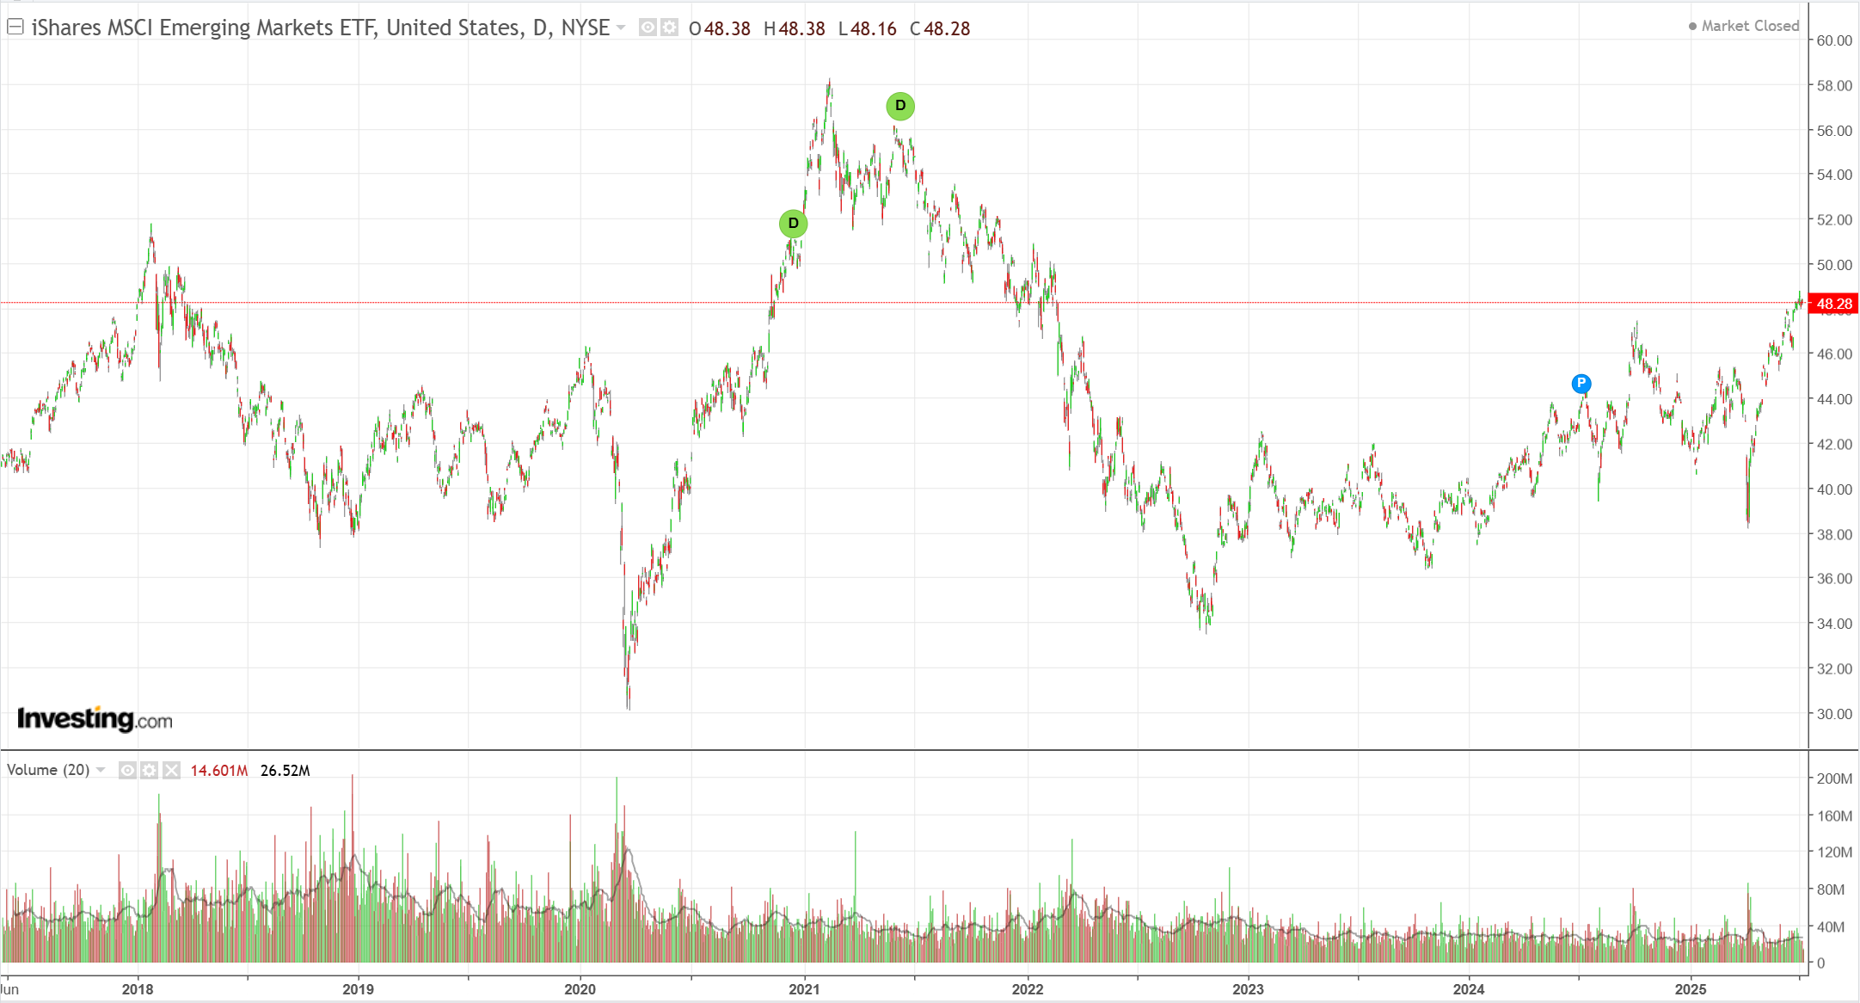Screen dimensions: 1860x1003
Task: Click the Volume (20) indicator label
Action: coord(48,770)
